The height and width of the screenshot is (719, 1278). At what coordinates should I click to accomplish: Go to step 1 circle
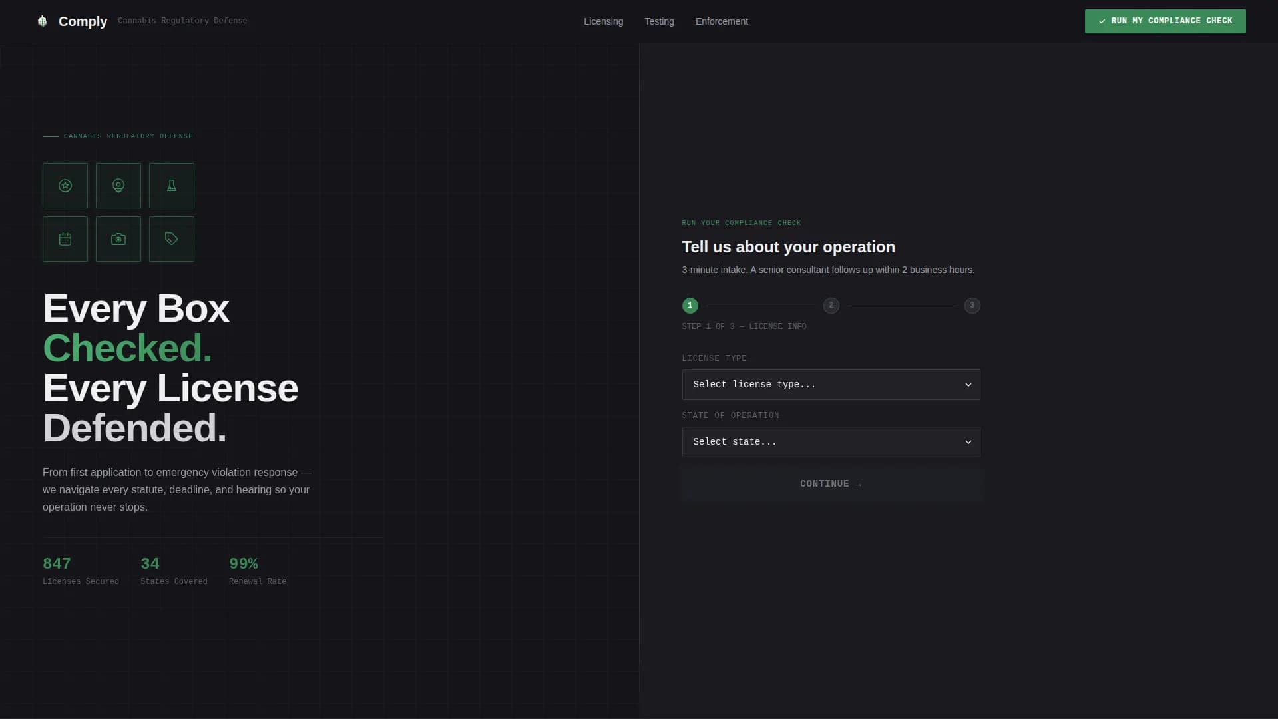click(690, 306)
